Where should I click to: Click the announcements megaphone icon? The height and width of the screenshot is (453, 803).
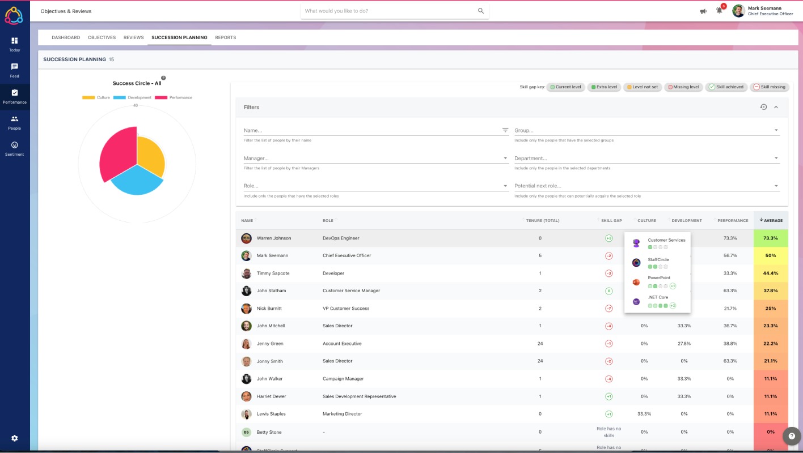[703, 11]
